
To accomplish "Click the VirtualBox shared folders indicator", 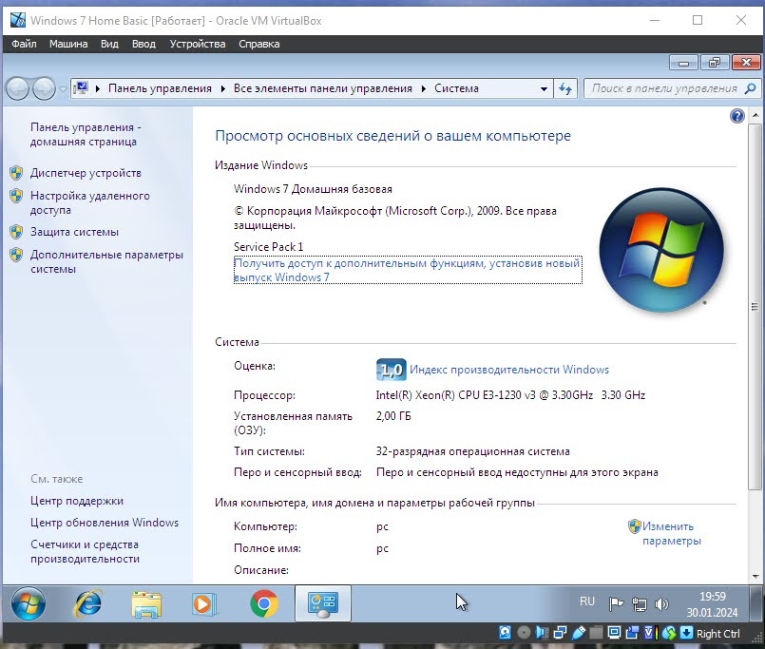I will pyautogui.click(x=596, y=633).
